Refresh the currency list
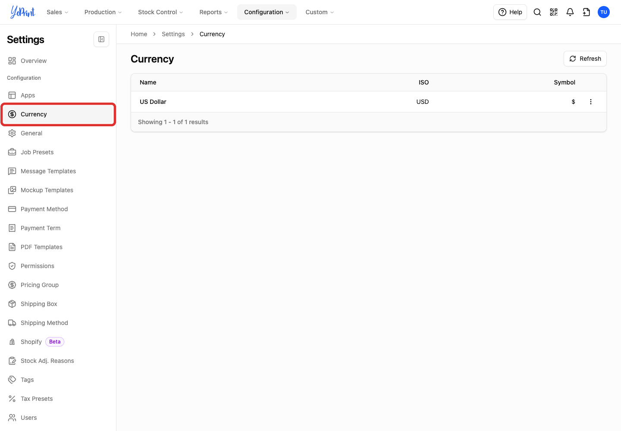Image resolution: width=621 pixels, height=431 pixels. point(585,59)
